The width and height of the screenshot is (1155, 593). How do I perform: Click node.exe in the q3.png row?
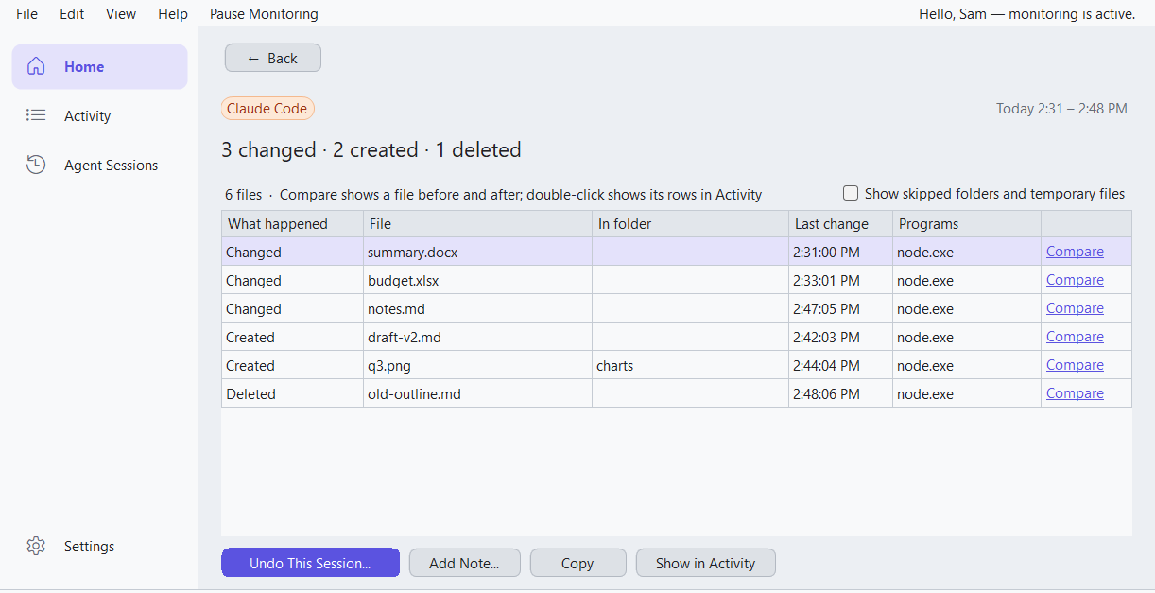pyautogui.click(x=966, y=366)
